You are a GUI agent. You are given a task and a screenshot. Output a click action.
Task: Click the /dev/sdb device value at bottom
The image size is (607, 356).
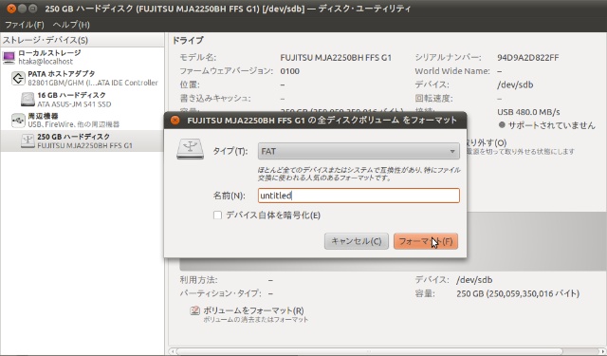click(474, 280)
